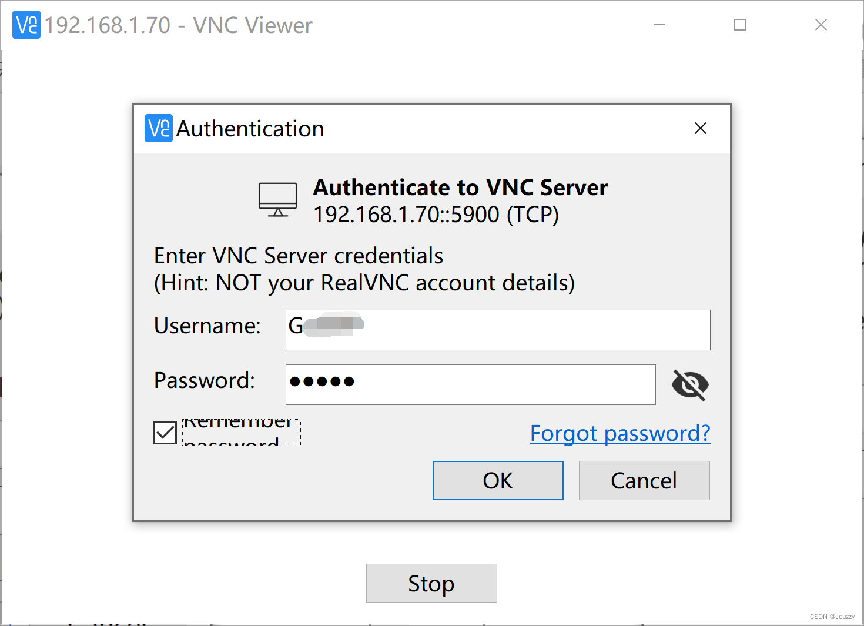Click the VNC logo in the Authentication dialog header
Image resolution: width=864 pixels, height=626 pixels.
tap(158, 129)
